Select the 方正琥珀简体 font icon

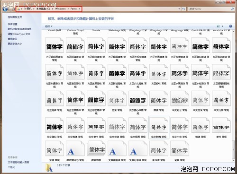pyautogui.click(x=201, y=45)
